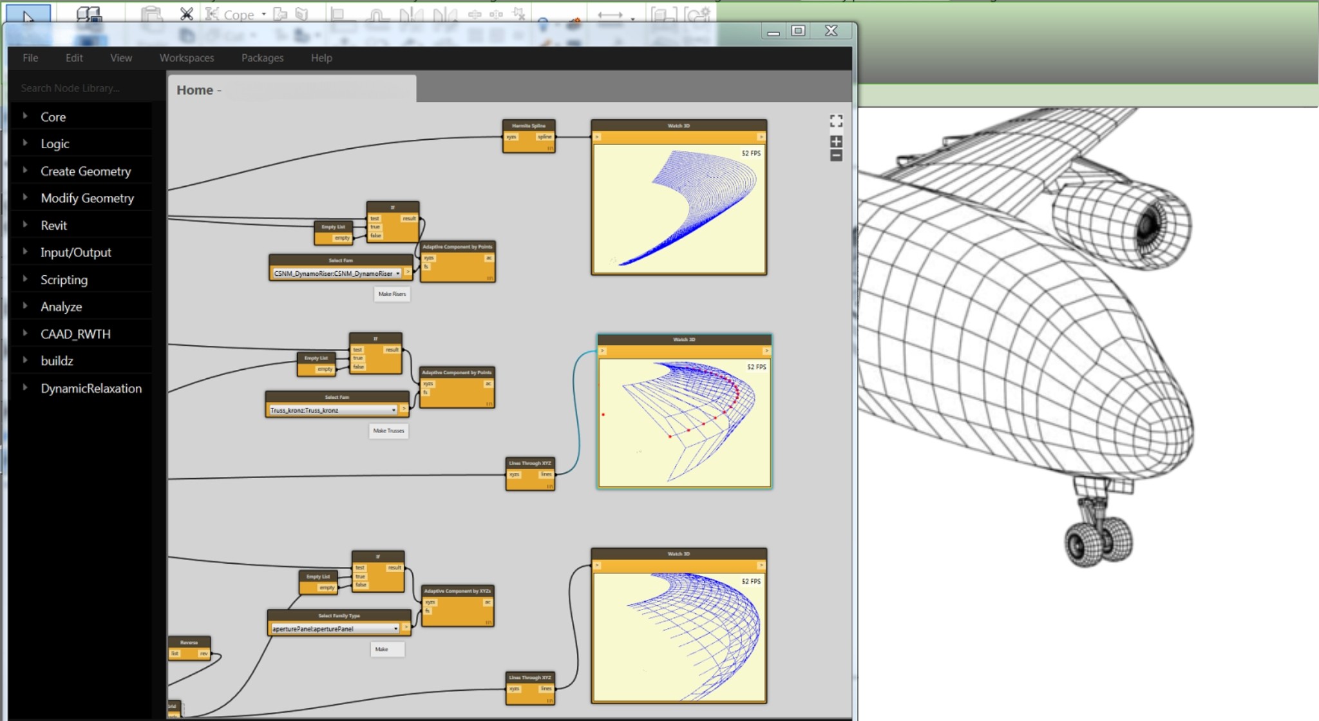Click the aligned dimension arrow icon

click(610, 15)
